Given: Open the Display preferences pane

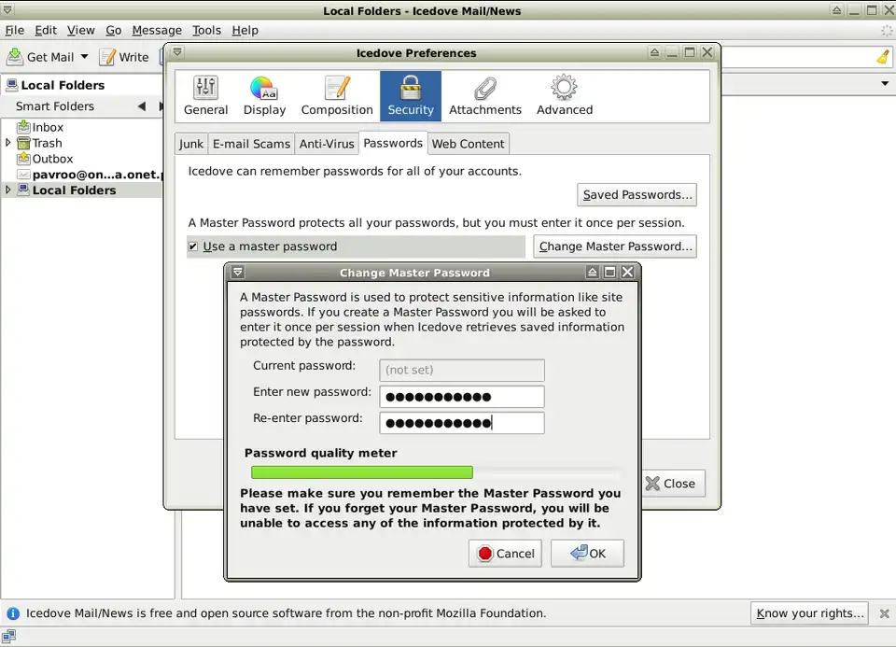Looking at the screenshot, I should pos(264,96).
